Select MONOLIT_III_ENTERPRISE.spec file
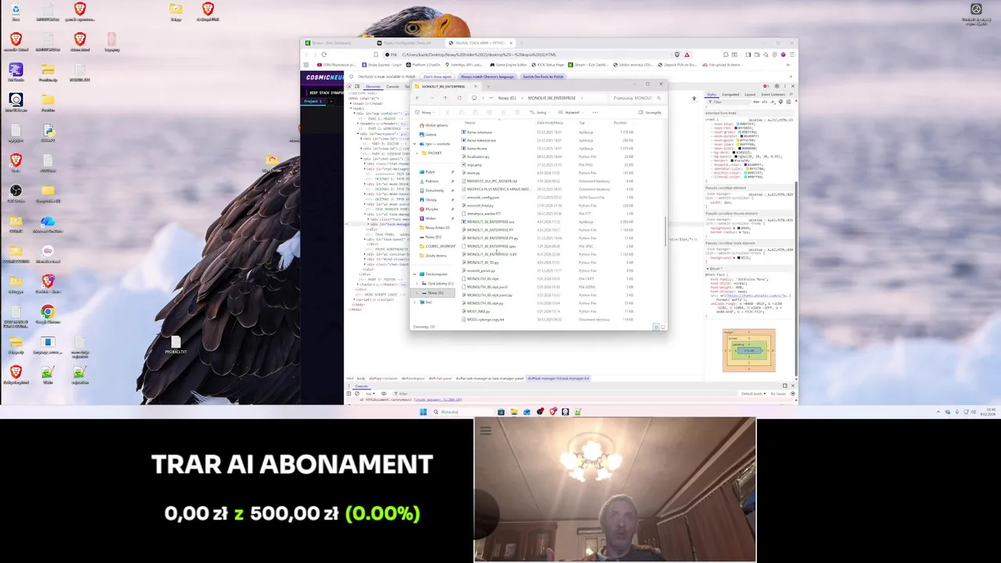The width and height of the screenshot is (1001, 563). coord(491,246)
